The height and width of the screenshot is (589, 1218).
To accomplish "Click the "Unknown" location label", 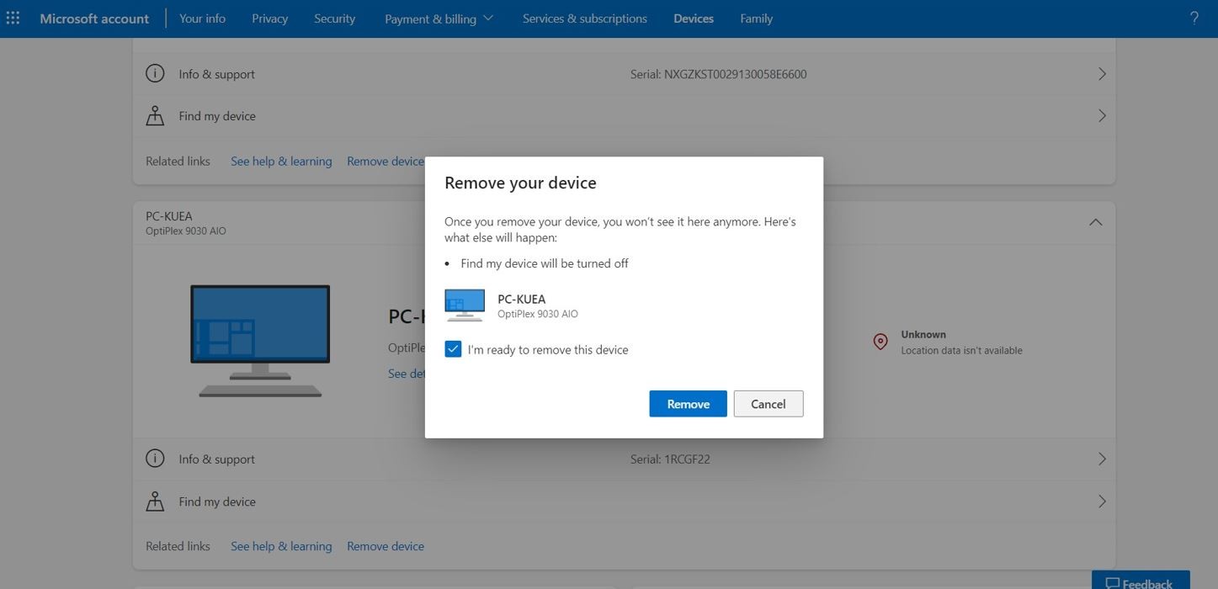I will pyautogui.click(x=923, y=334).
